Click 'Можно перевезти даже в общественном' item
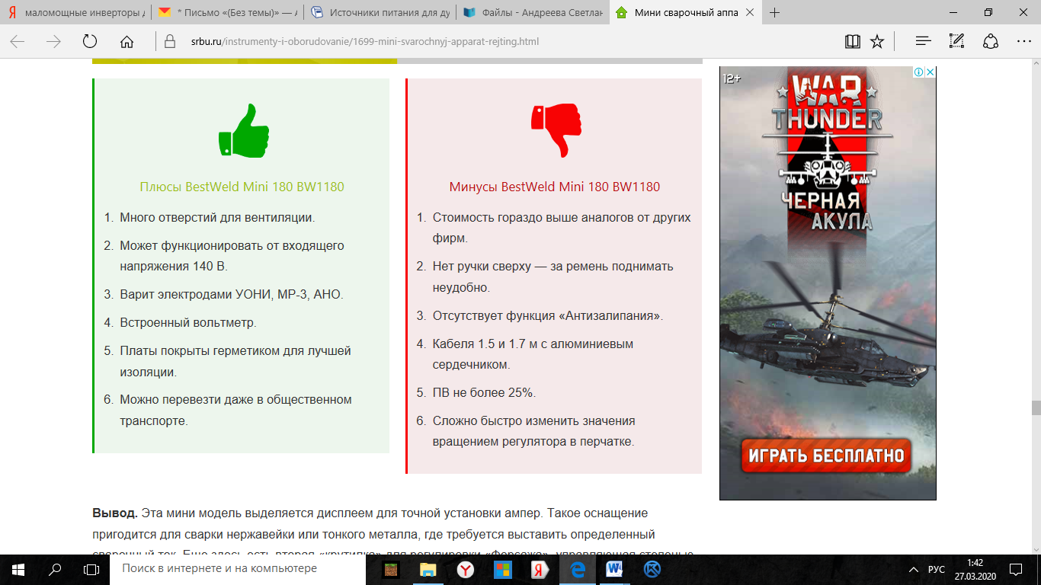Viewport: 1041px width, 585px height. coord(235,410)
